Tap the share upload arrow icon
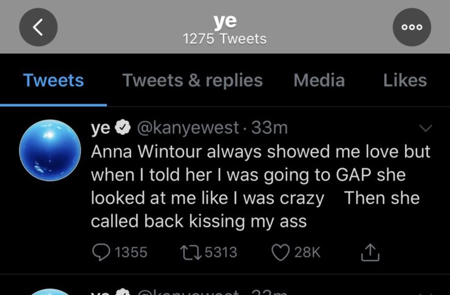The width and height of the screenshot is (450, 295). click(x=370, y=253)
